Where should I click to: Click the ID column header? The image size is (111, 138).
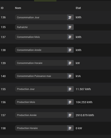pos(2,8)
